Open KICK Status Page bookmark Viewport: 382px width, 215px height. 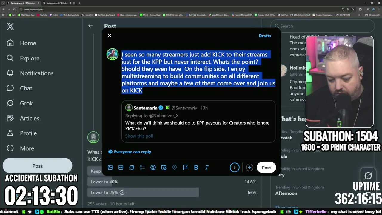(x=26, y=15)
